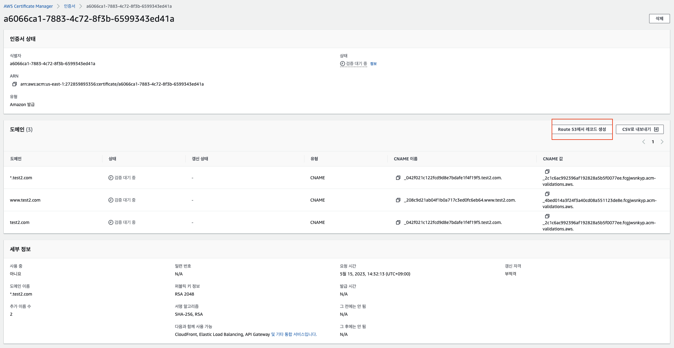Copy CNAME name for www.test2.com row
Viewport: 674px width, 348px height.
pos(398,200)
